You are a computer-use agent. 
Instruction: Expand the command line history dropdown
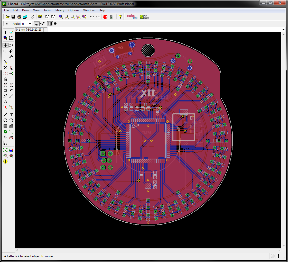point(283,30)
